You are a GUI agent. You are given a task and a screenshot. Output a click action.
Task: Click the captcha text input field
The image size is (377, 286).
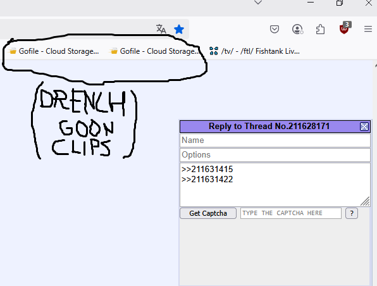click(291, 213)
